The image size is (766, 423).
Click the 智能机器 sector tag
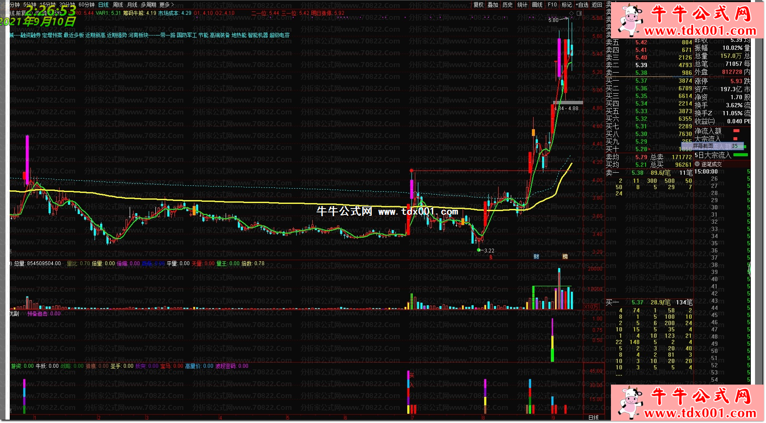pos(258,35)
